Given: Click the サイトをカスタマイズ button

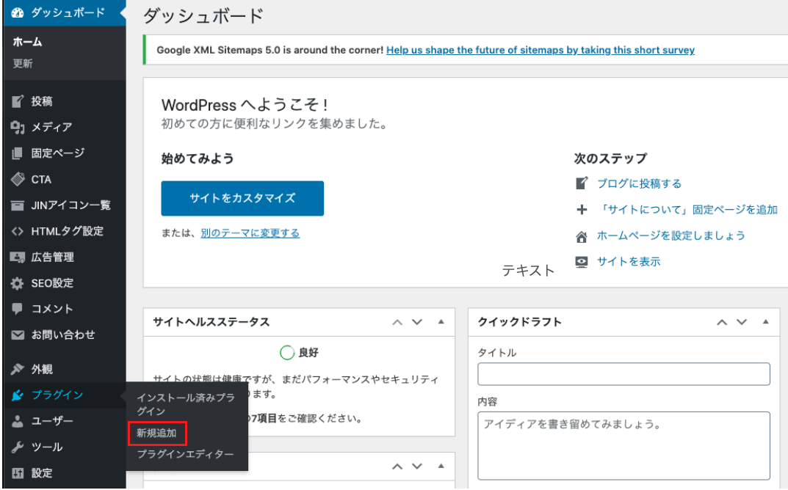Looking at the screenshot, I should click(242, 198).
